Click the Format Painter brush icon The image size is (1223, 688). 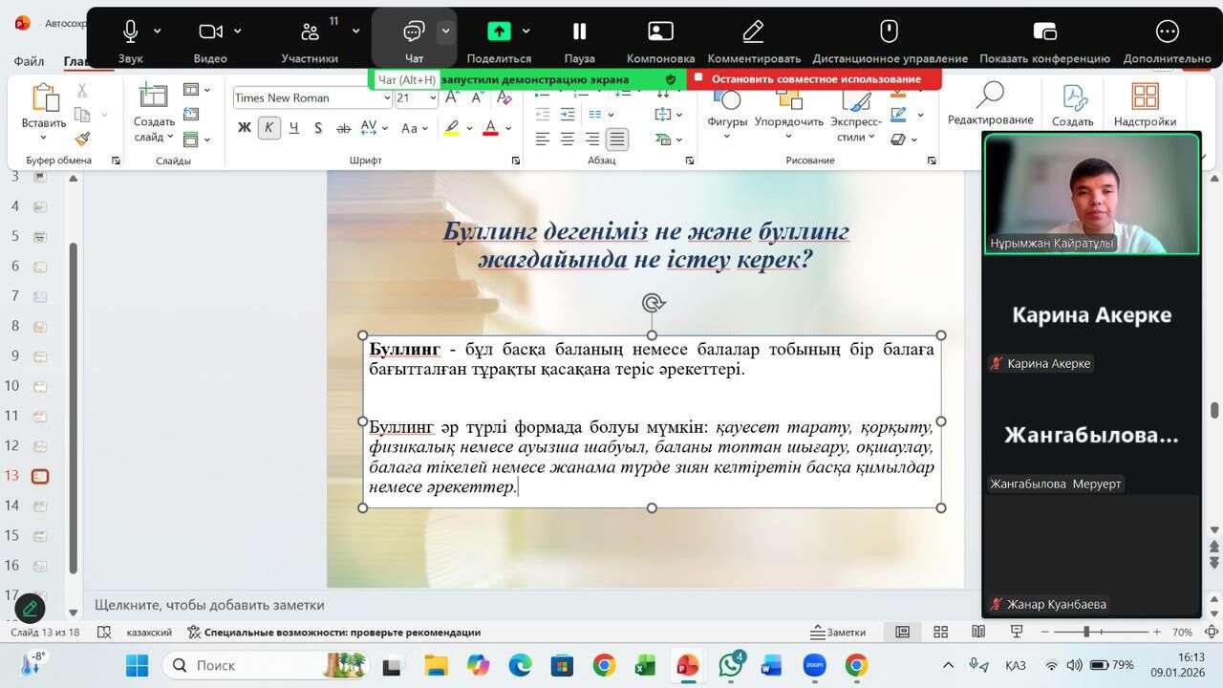coord(82,140)
